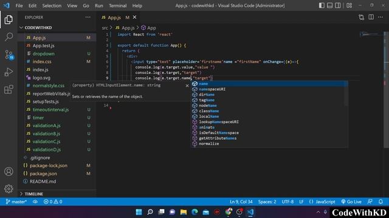
Task: Open the Edit menu
Action: coord(32,5)
